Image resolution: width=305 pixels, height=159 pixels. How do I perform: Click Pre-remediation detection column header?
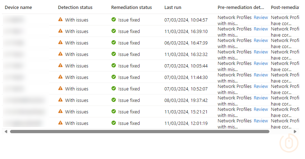click(x=241, y=7)
